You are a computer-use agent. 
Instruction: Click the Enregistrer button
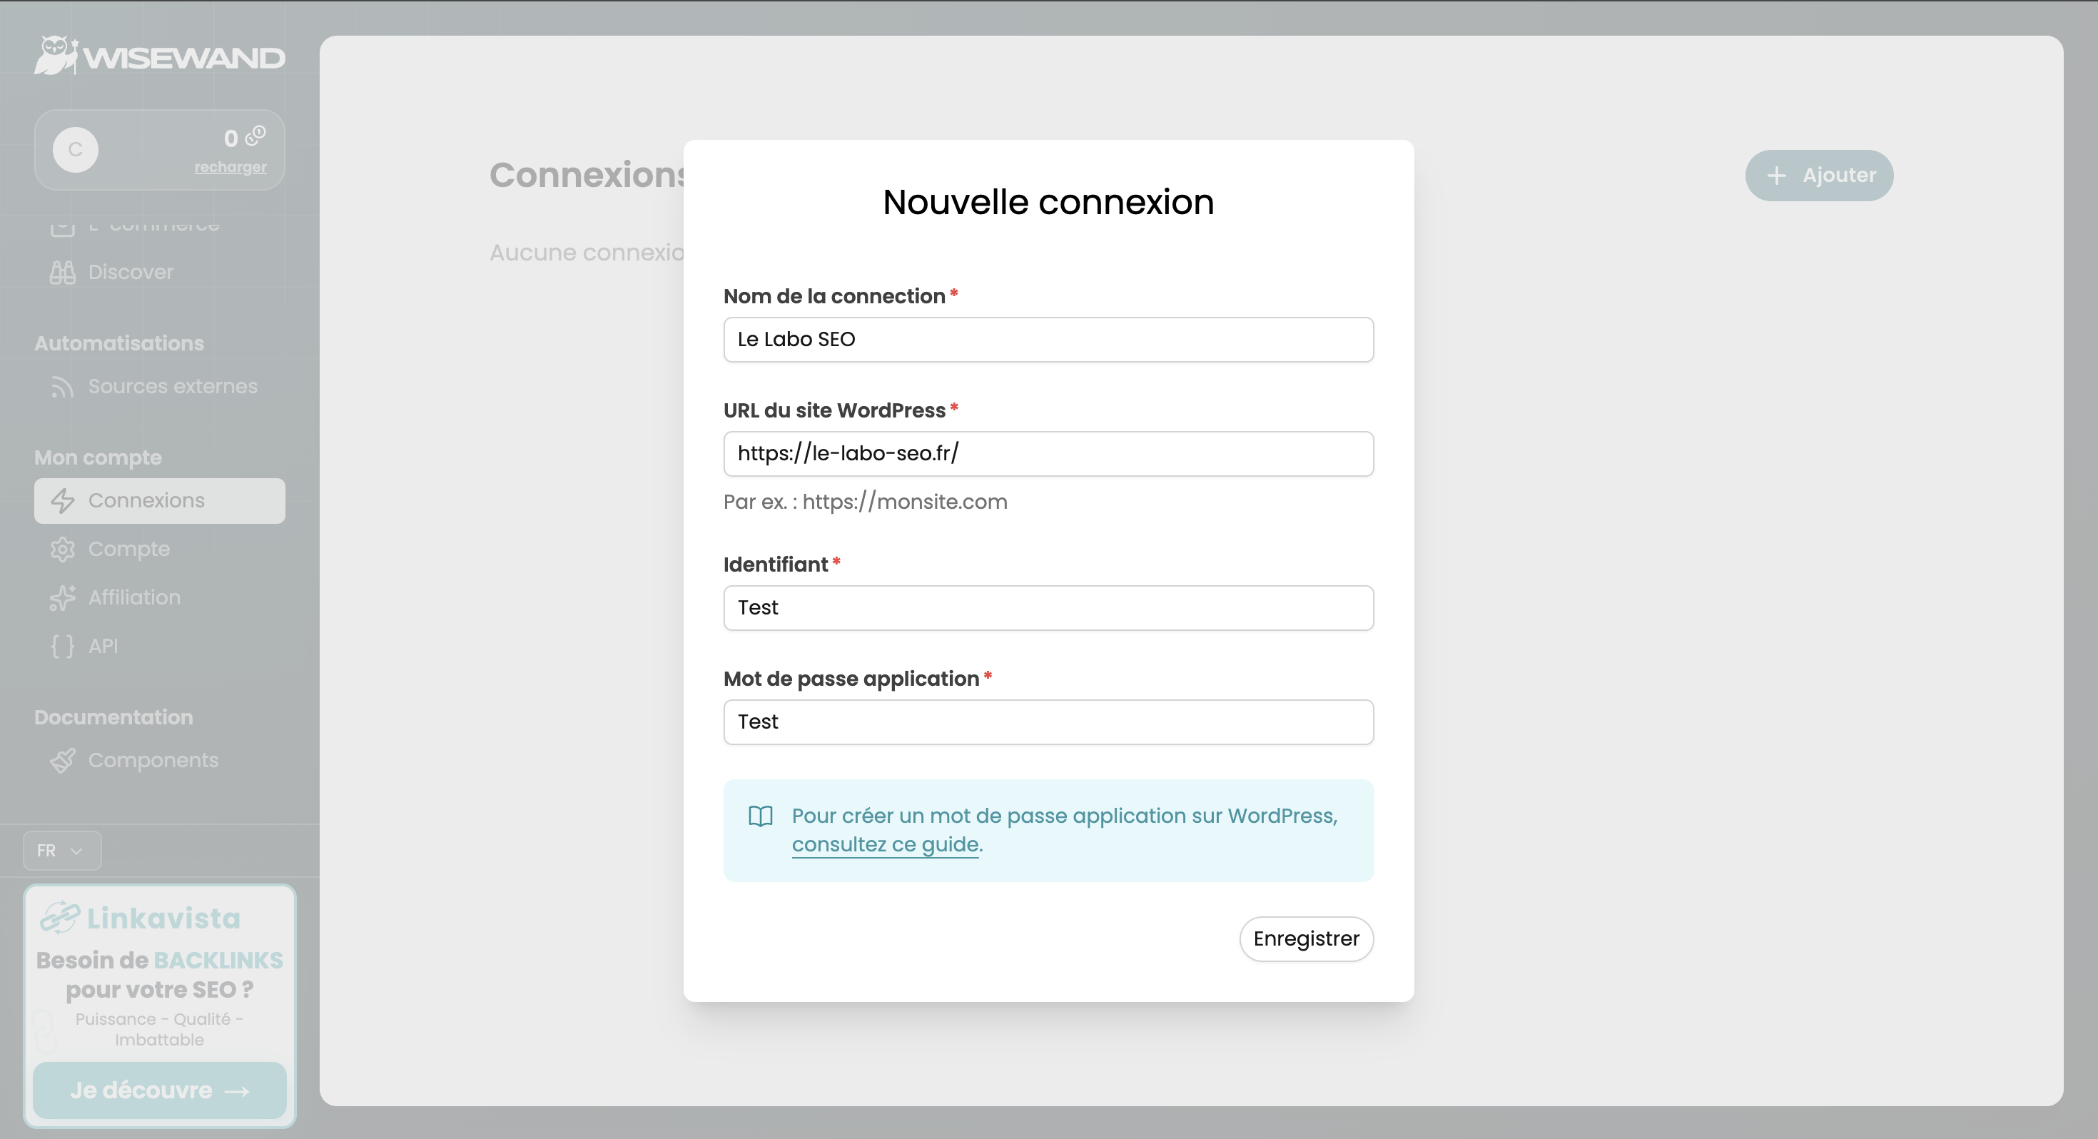click(x=1306, y=938)
